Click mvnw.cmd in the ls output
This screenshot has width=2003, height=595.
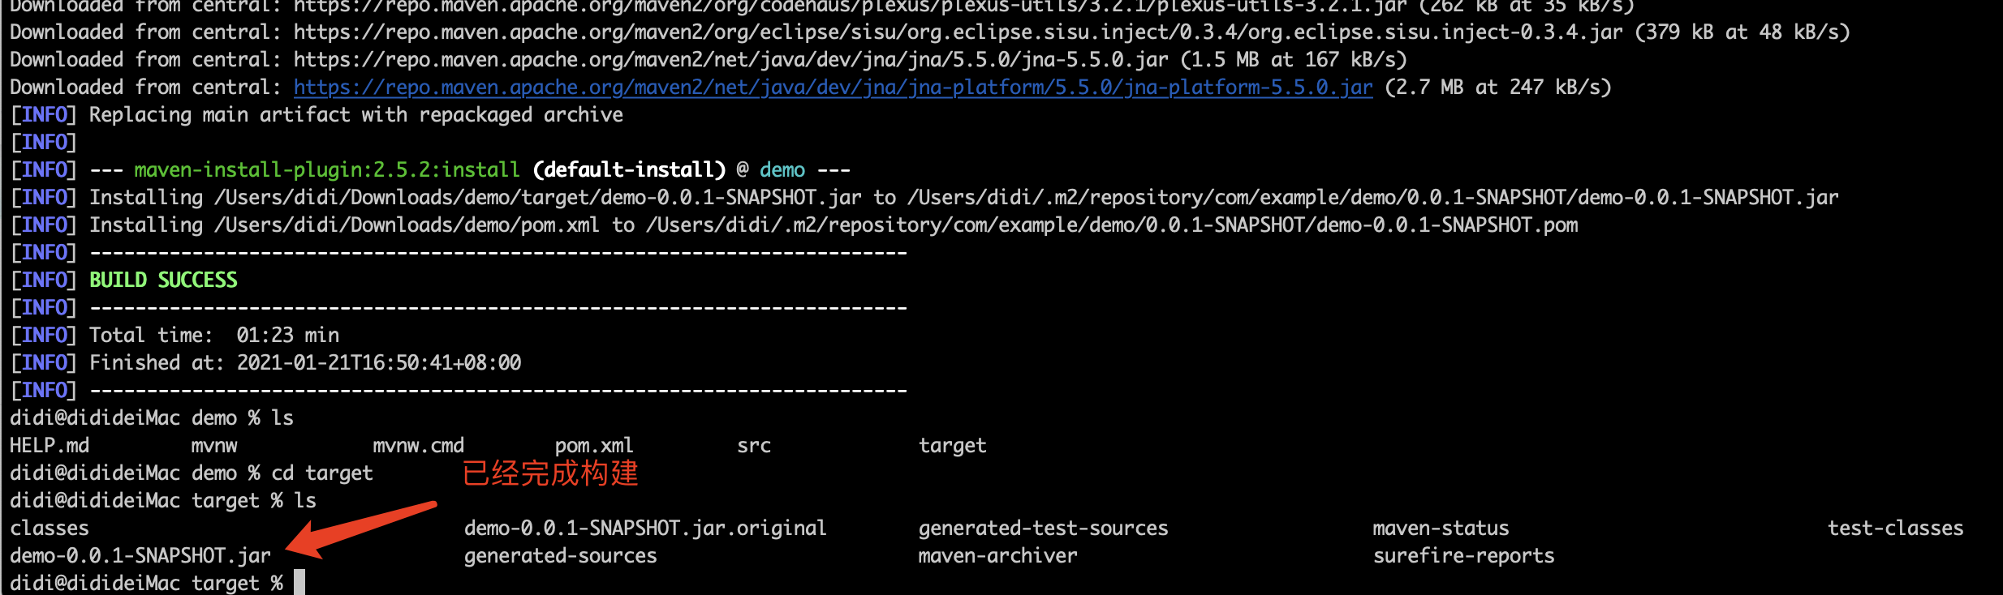coord(418,446)
